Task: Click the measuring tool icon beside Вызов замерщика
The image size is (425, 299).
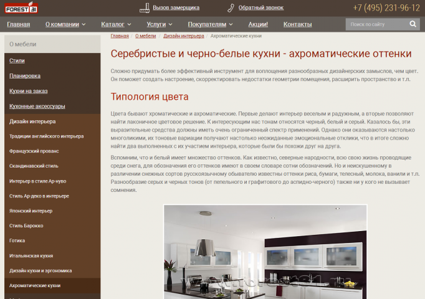Action: point(145,8)
